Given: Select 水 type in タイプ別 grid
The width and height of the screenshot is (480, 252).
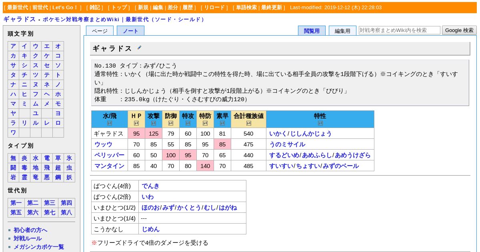Looking at the screenshot, I should tap(36, 158).
